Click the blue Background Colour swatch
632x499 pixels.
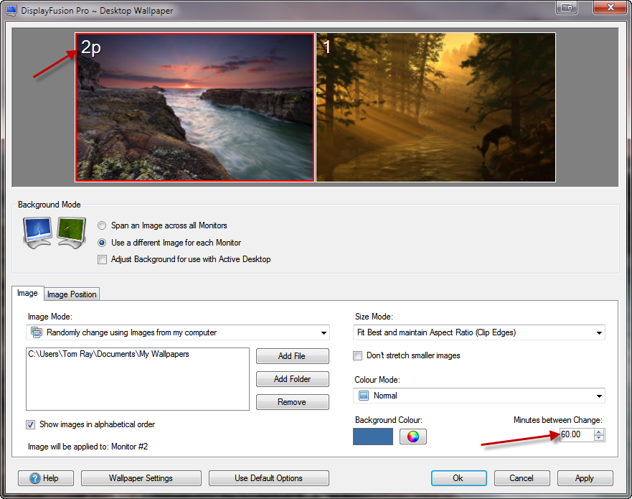click(x=373, y=437)
